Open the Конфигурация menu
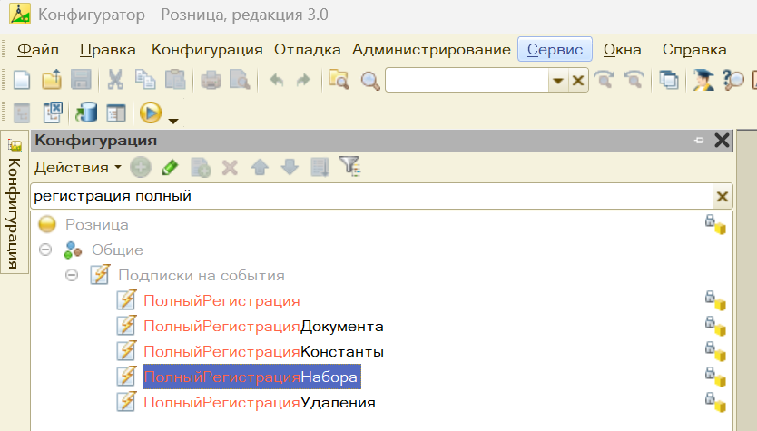 207,49
